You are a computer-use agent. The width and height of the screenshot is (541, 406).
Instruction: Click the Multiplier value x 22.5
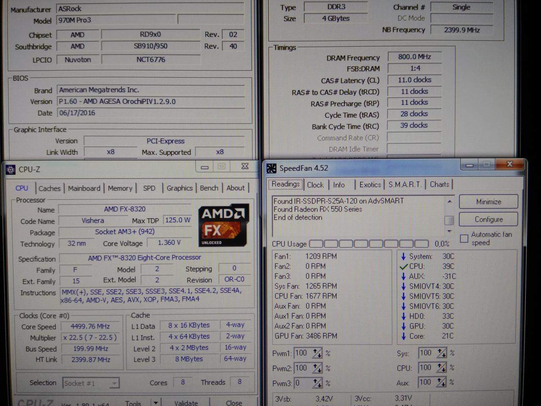[90, 337]
